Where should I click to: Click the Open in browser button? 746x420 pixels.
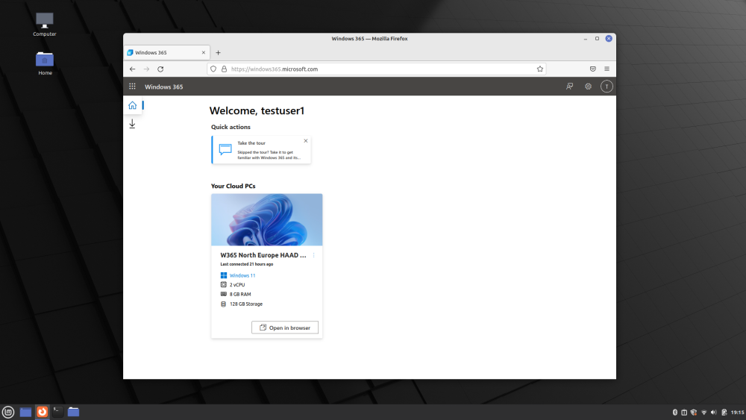(284, 327)
